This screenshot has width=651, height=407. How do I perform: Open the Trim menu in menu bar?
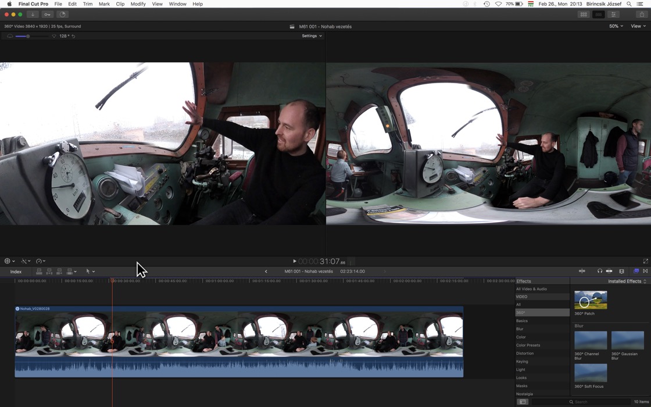(x=87, y=4)
